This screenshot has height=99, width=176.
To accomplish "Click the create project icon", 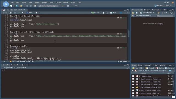I will [17, 6].
